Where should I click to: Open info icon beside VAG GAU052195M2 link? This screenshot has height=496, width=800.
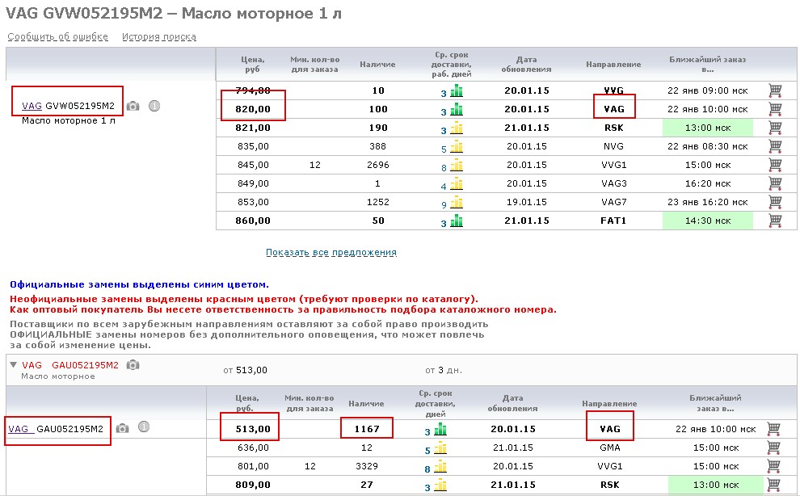144,427
